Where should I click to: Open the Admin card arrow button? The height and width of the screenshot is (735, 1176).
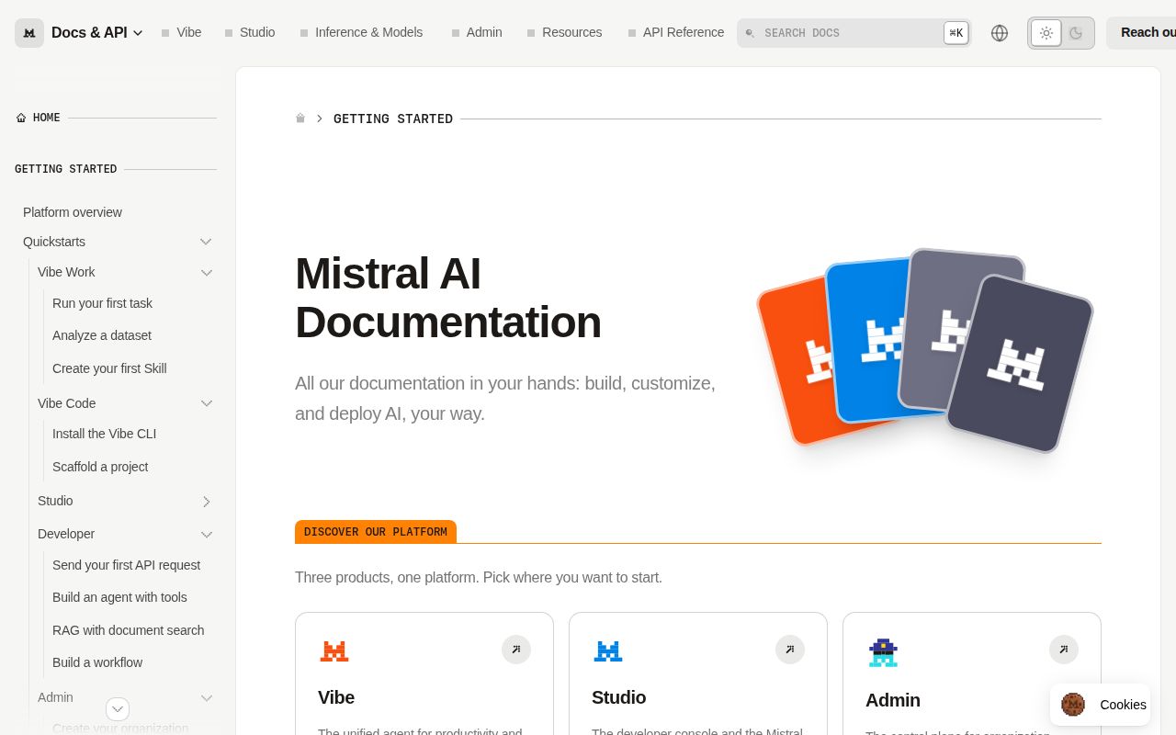coord(1064,650)
